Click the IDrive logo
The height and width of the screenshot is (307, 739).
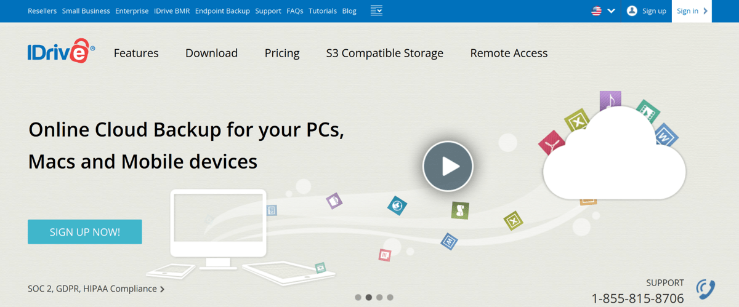[x=61, y=52]
